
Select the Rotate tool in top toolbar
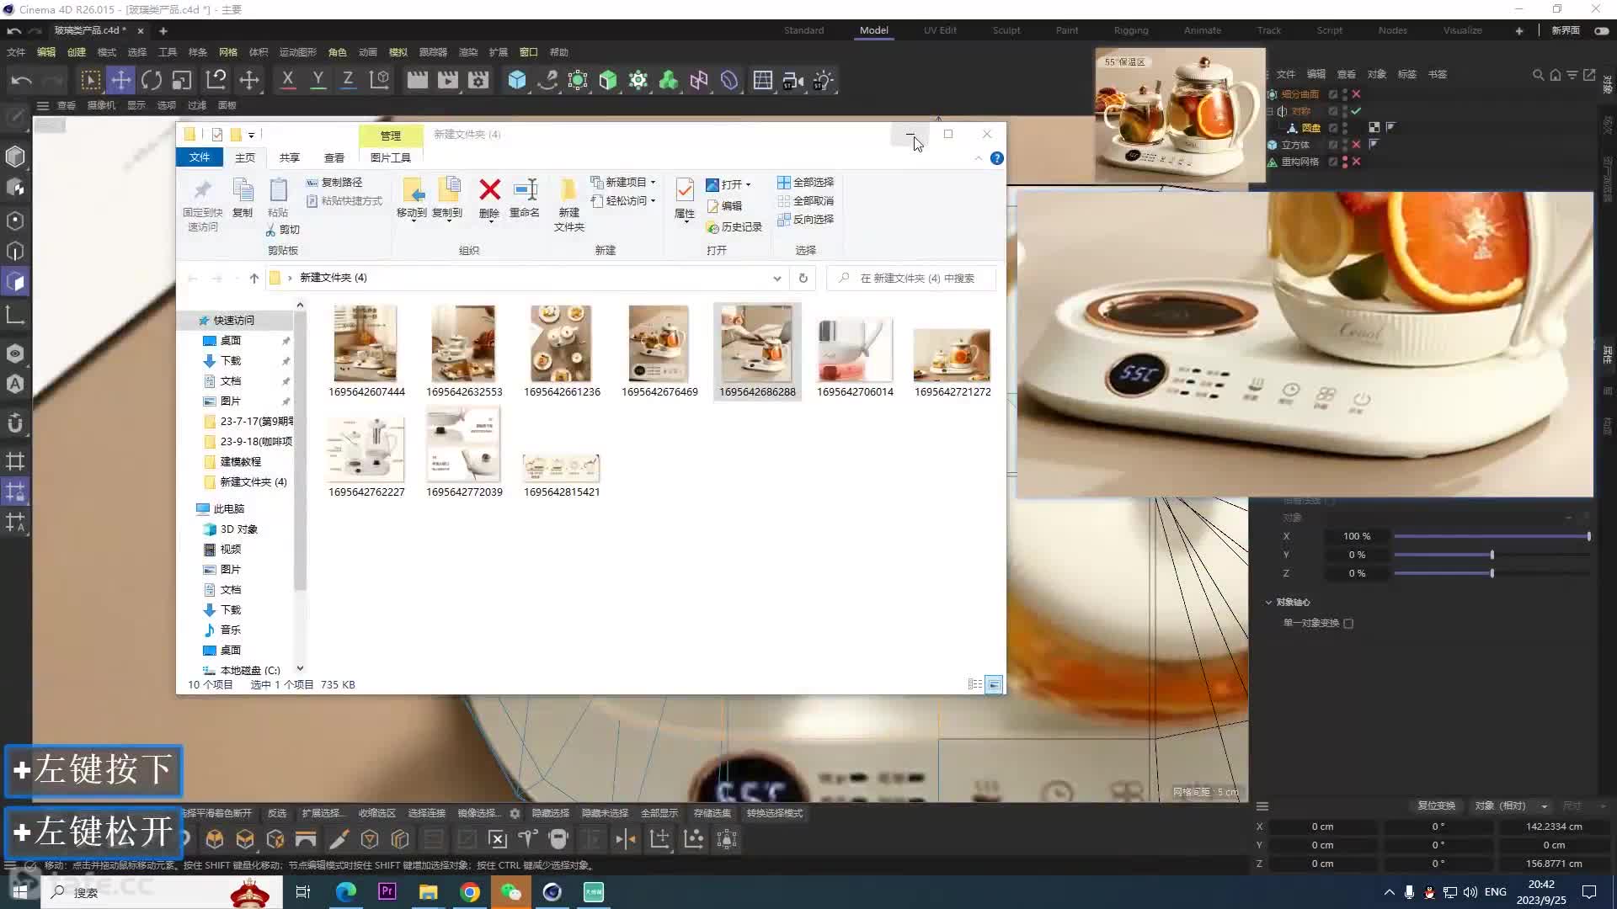152,80
